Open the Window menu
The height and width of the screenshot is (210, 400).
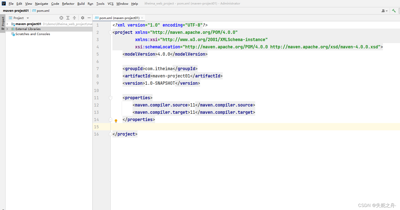(122, 4)
